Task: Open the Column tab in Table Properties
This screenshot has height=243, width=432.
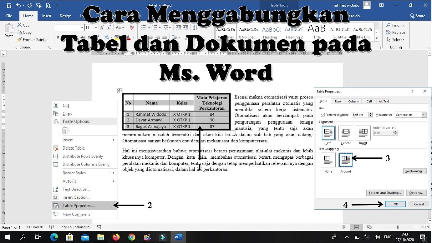Action: point(354,101)
